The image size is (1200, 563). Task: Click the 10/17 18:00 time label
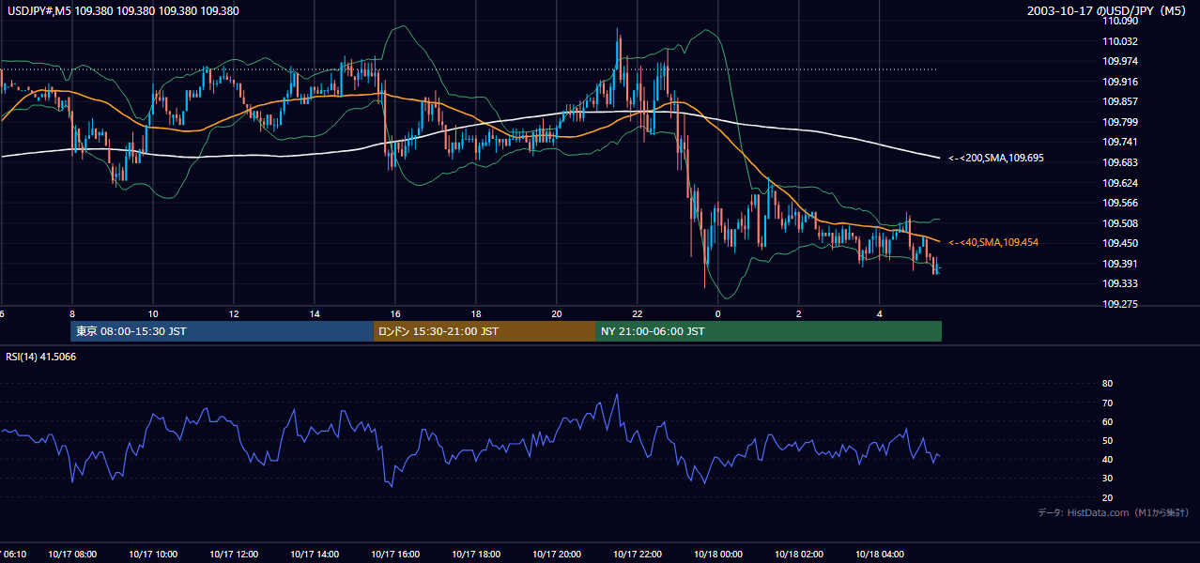click(476, 555)
